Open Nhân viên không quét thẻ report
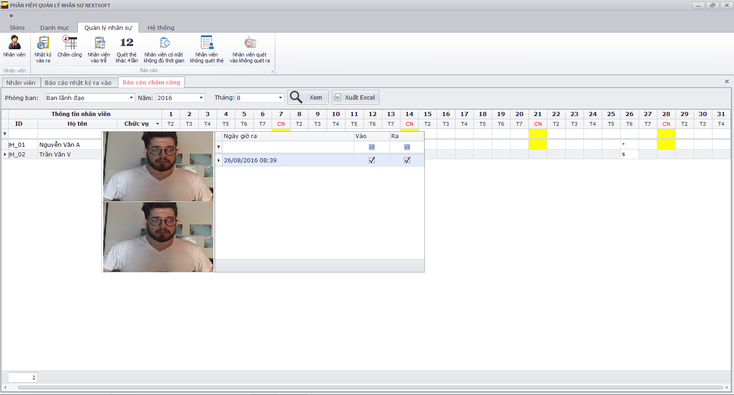Screen dimensions: 734x395 [207, 49]
